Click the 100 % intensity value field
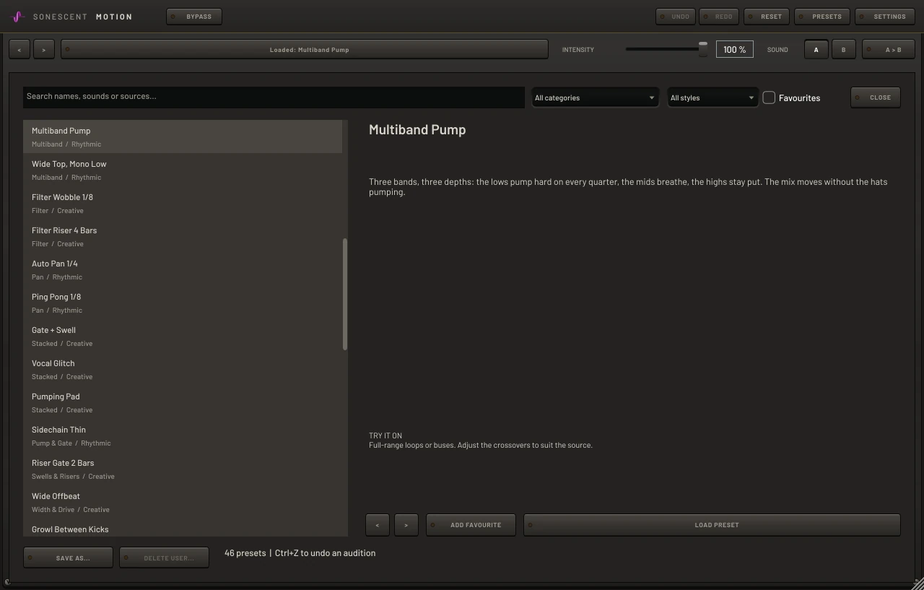Screen dimensions: 924x590 coord(735,49)
